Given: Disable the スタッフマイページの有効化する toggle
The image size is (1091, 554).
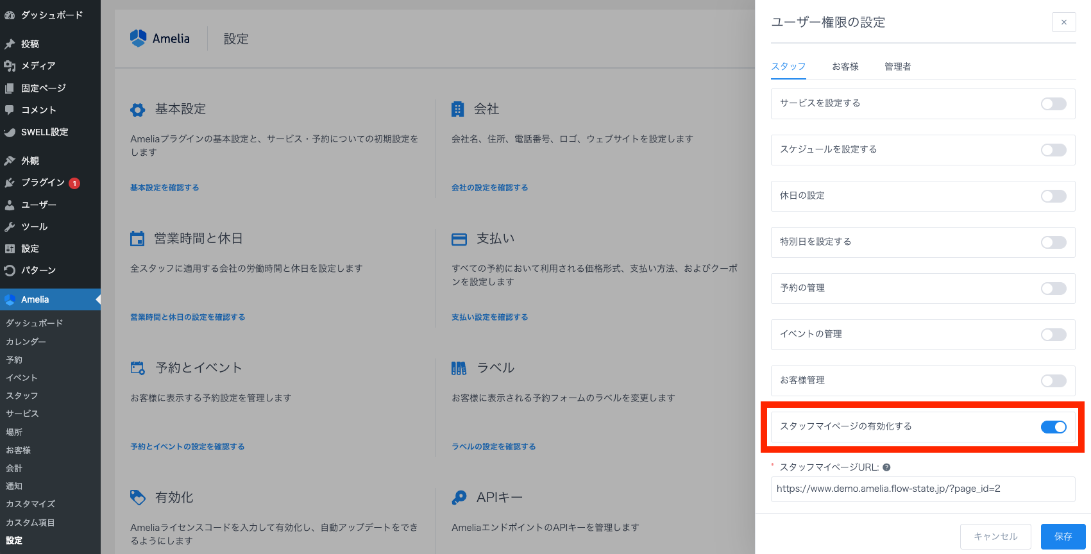Looking at the screenshot, I should click(1053, 427).
